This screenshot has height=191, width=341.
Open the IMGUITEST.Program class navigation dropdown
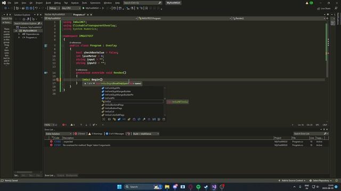pyautogui.click(x=184, y=19)
